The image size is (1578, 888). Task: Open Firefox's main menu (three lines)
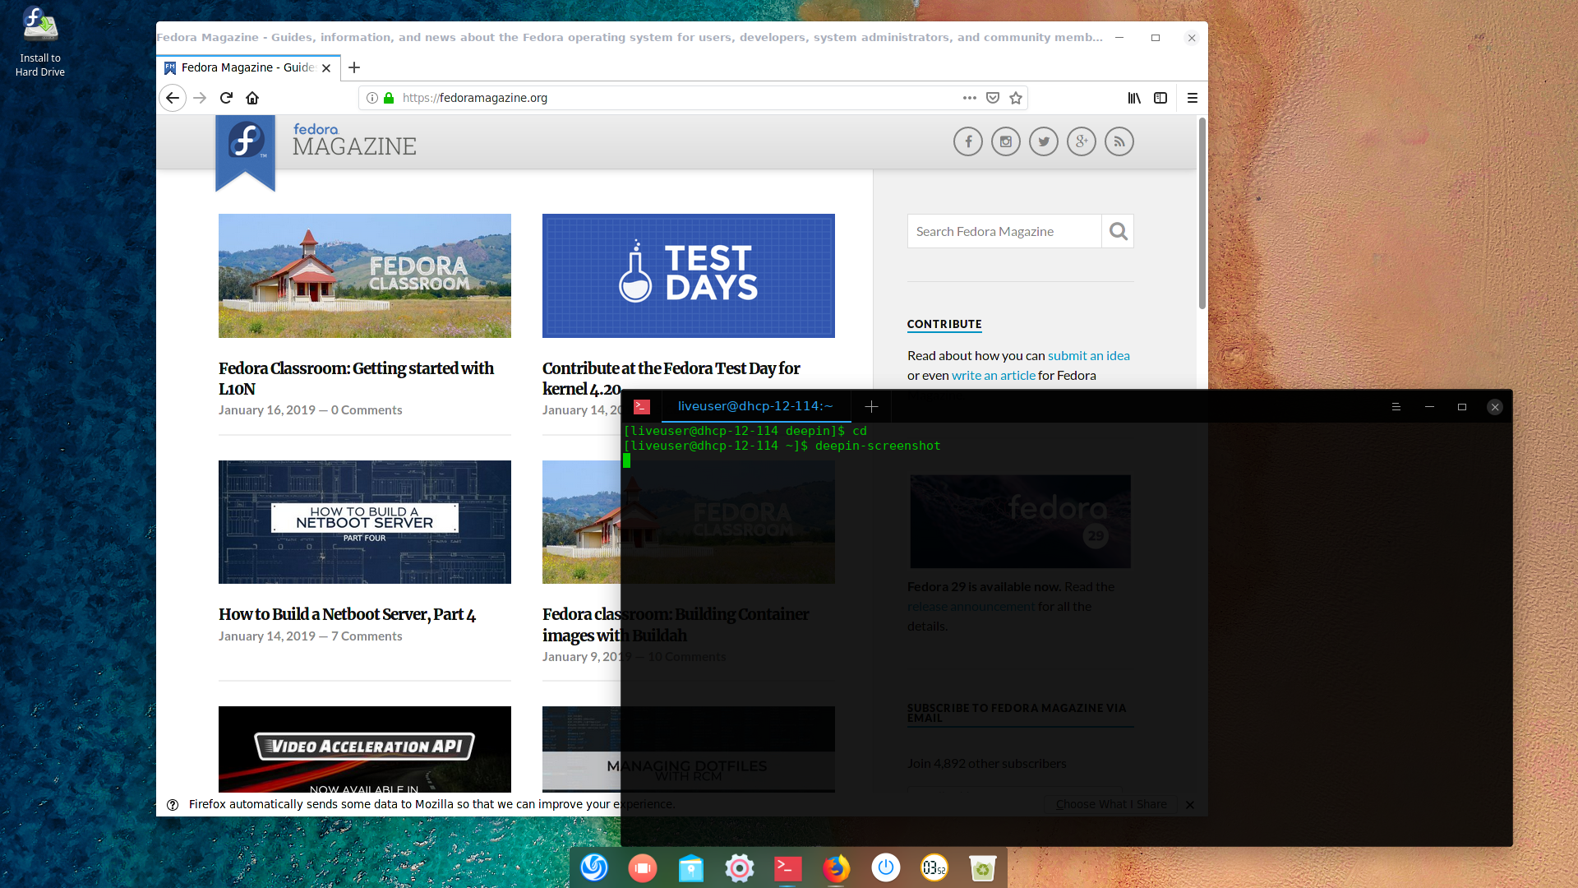1193,98
